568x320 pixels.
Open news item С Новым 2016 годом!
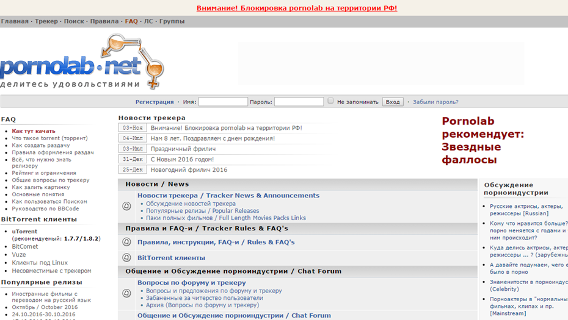[182, 160]
